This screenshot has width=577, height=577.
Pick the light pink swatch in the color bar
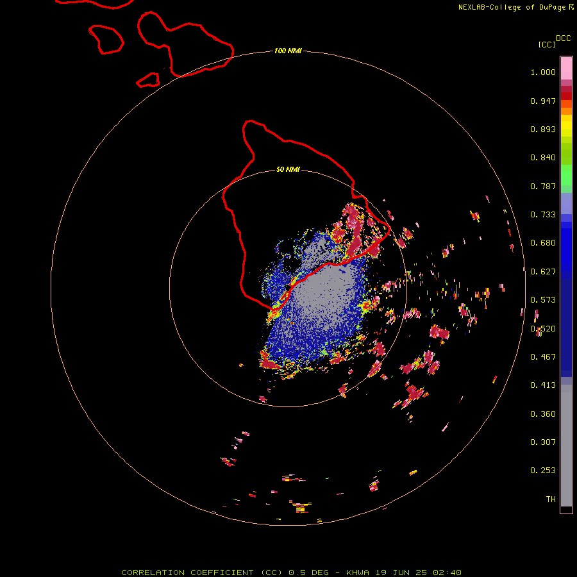566,68
